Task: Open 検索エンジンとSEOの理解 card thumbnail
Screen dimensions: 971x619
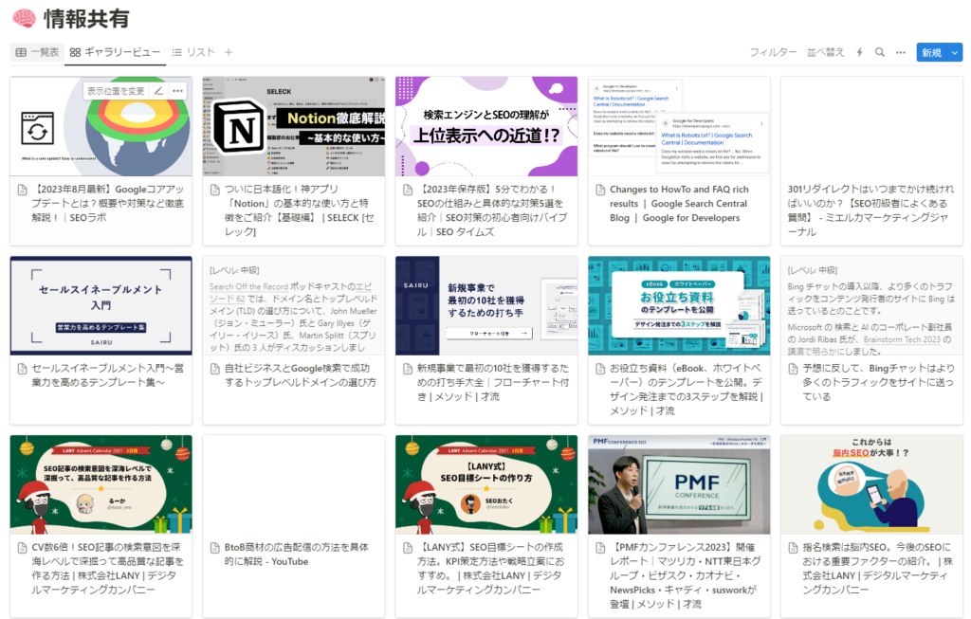Action: pyautogui.click(x=486, y=126)
